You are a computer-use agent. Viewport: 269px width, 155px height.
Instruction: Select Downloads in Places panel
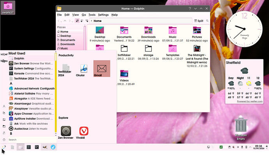point(70,44)
